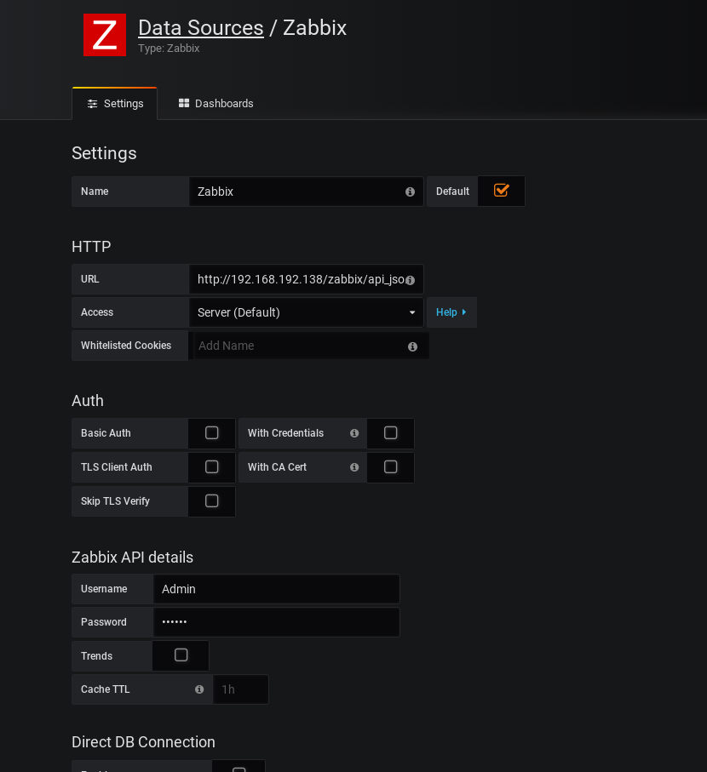
Task: Click the "Skip TLS Verify" label text
Action: [x=115, y=501]
